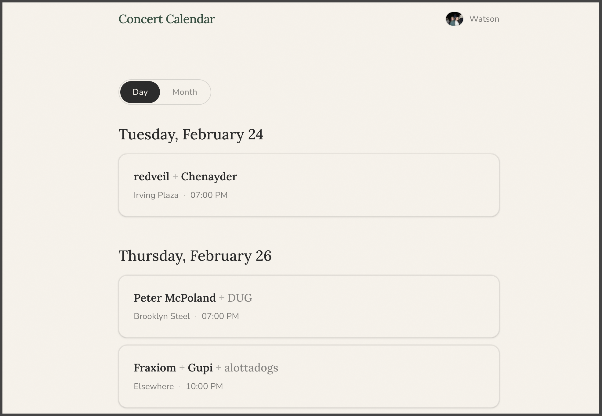Switch to Month view
Image resolution: width=602 pixels, height=416 pixels.
tap(184, 92)
